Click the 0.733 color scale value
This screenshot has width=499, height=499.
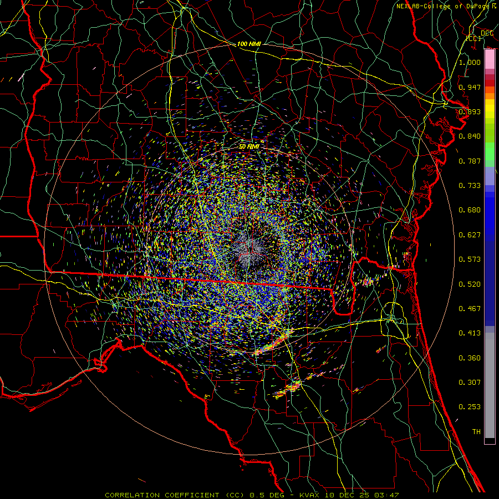point(470,186)
